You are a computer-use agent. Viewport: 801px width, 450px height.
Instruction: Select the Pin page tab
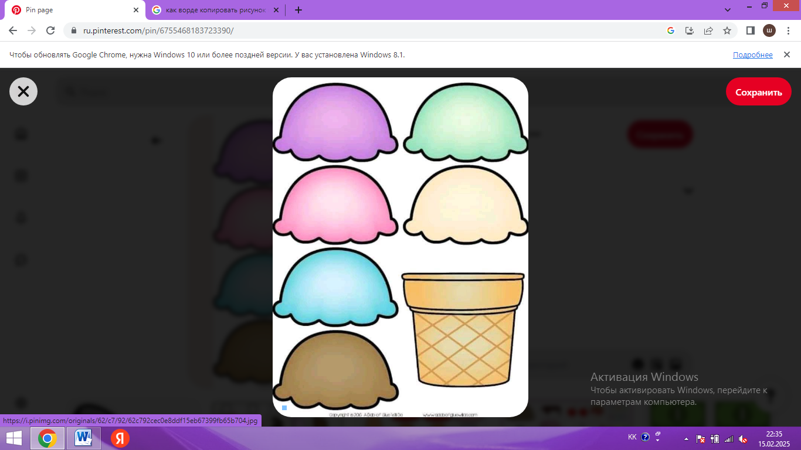(x=70, y=10)
